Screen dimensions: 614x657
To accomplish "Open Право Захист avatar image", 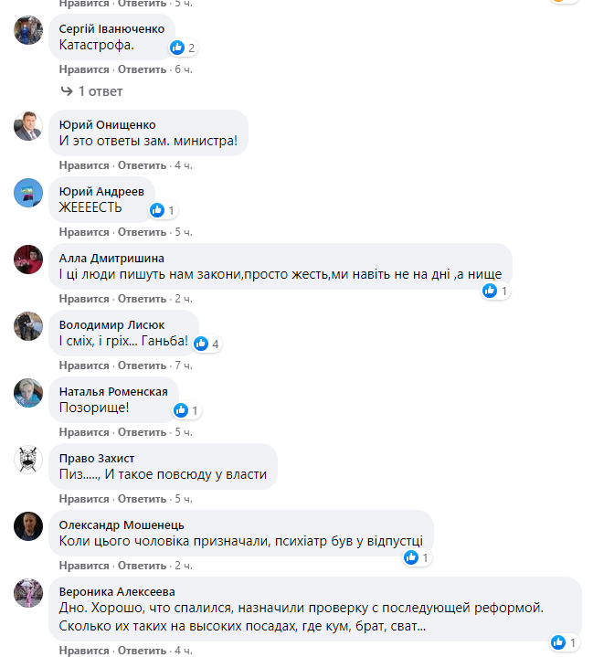I will [x=28, y=460].
